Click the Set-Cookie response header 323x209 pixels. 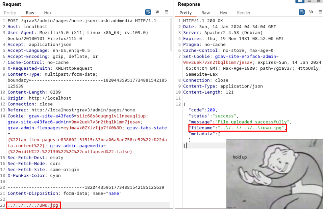coord(252,65)
